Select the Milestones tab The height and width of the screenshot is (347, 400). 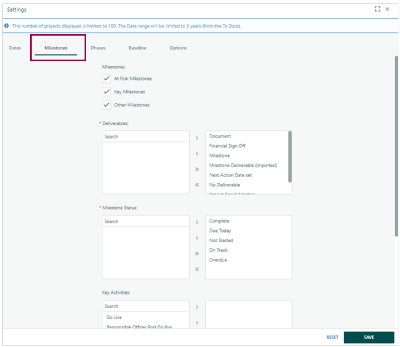coord(56,48)
